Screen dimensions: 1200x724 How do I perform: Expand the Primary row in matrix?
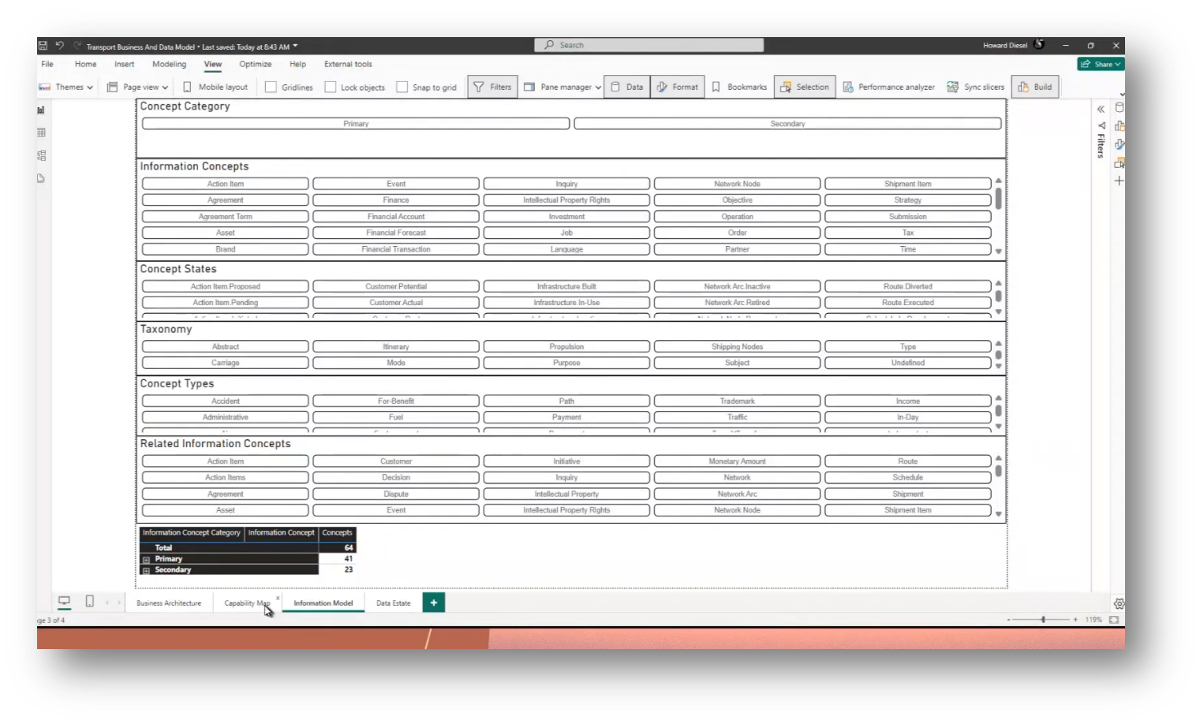pyautogui.click(x=146, y=559)
